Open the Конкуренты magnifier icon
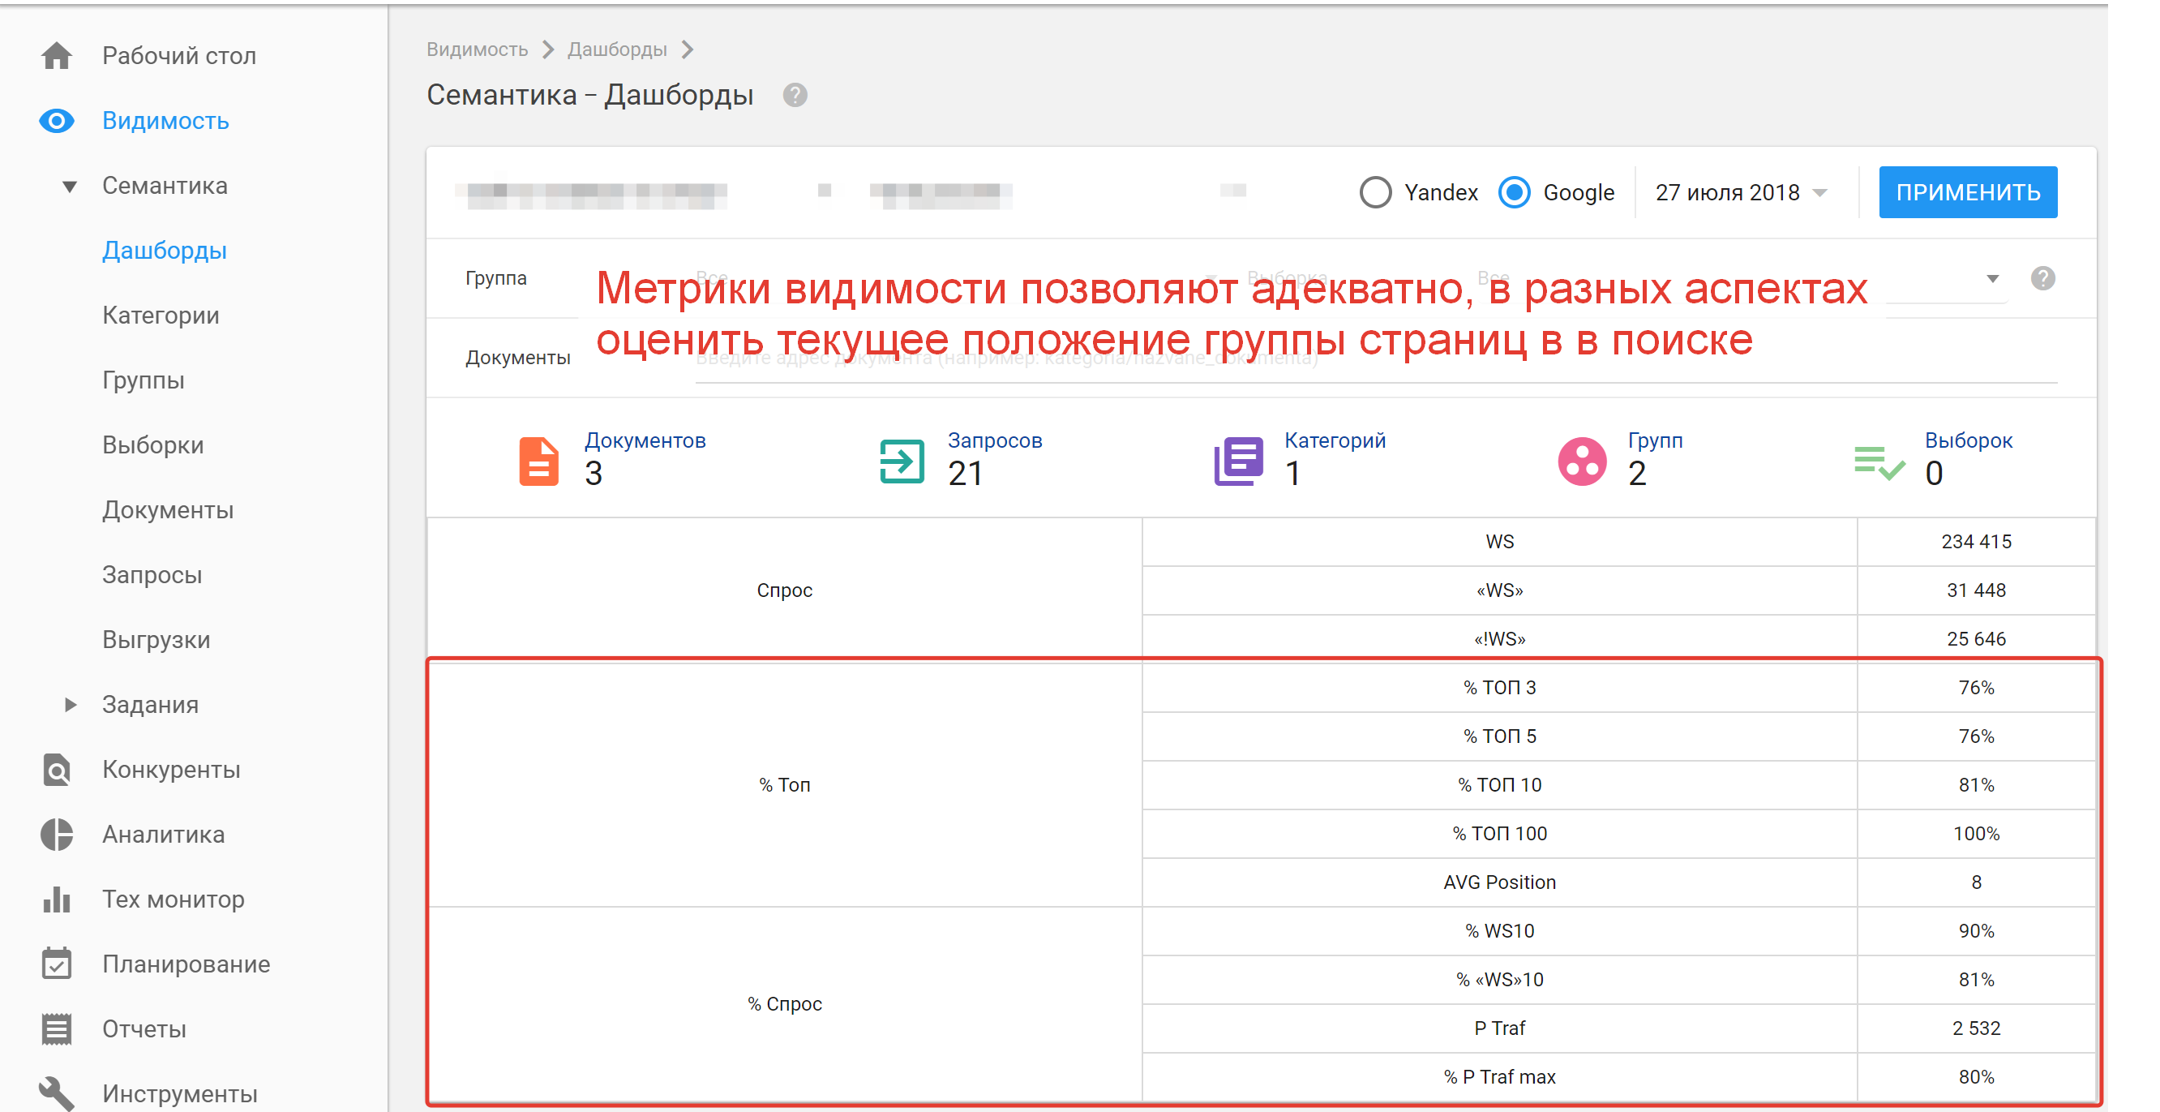This screenshot has width=2160, height=1112. click(56, 769)
